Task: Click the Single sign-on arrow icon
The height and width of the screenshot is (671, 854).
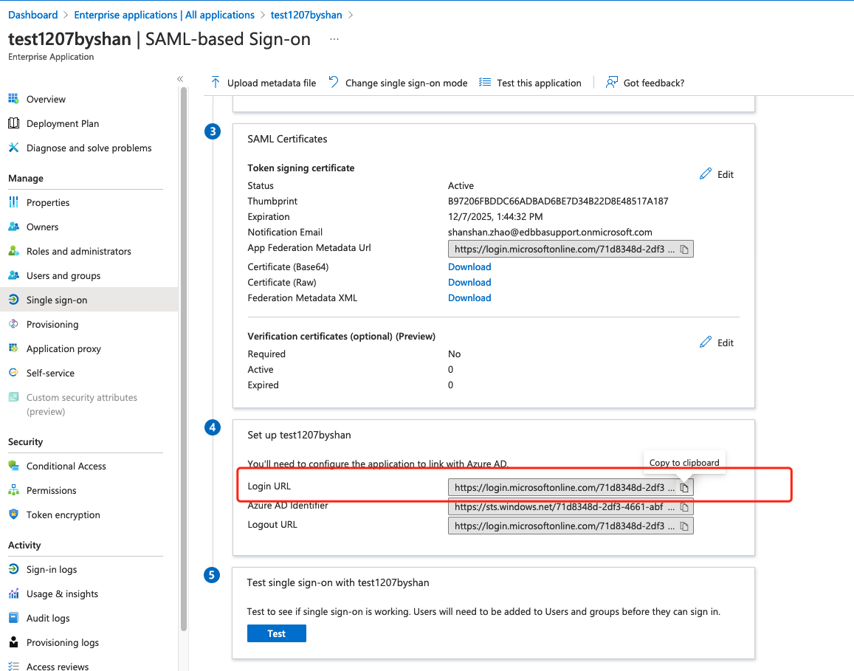Action: 13,300
